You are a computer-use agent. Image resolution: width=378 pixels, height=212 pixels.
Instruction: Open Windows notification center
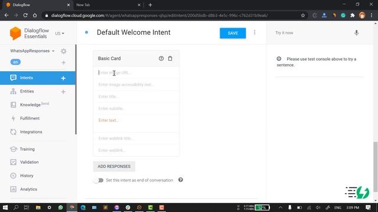[x=368, y=207]
